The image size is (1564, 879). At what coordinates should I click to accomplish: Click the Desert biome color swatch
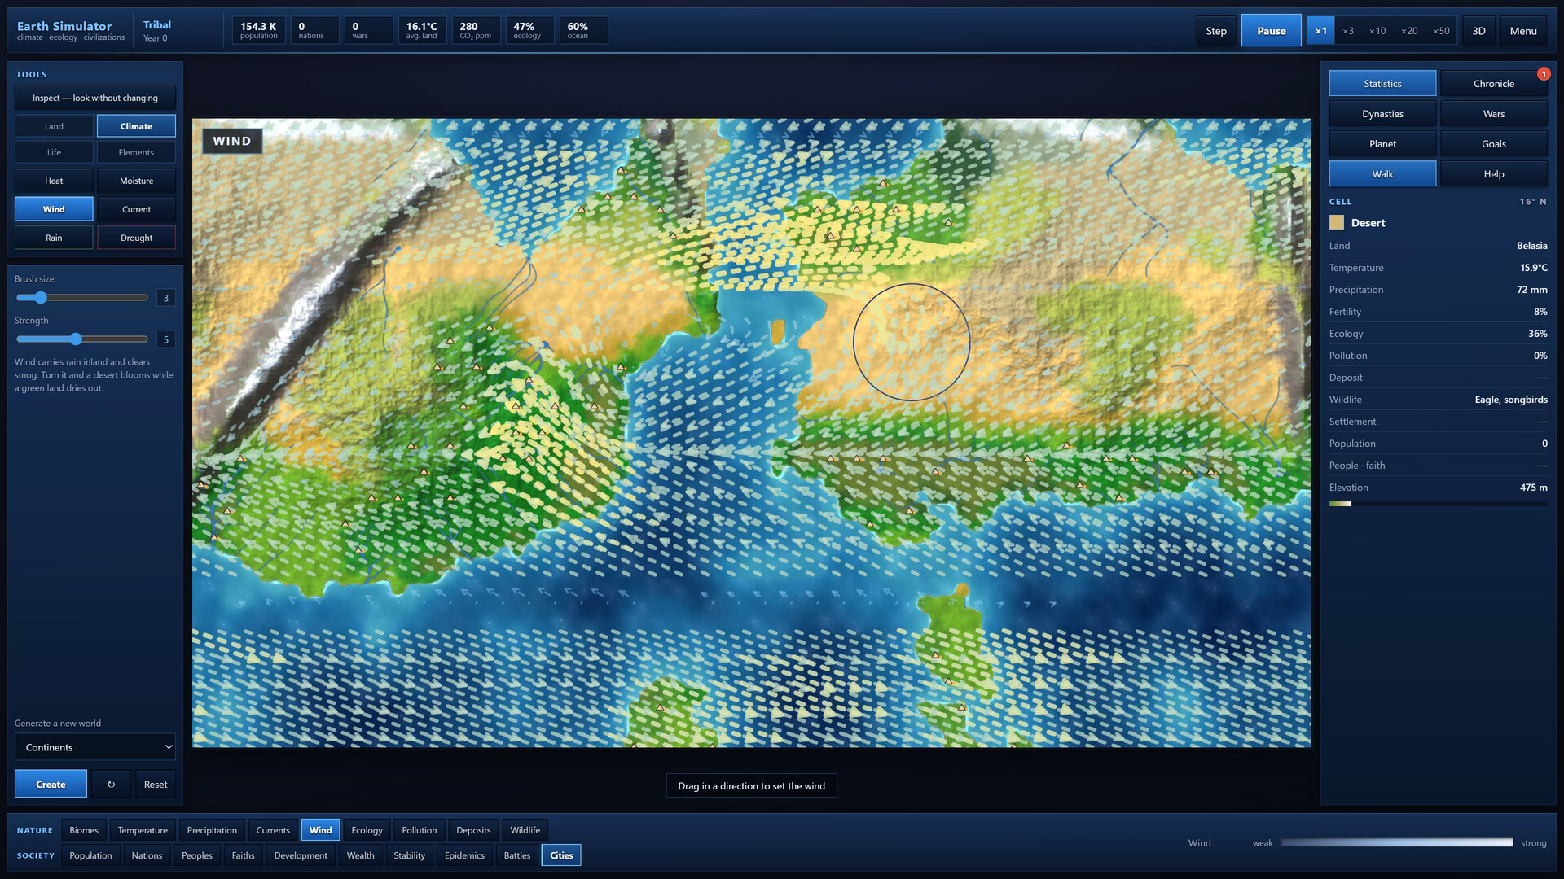[x=1336, y=222]
